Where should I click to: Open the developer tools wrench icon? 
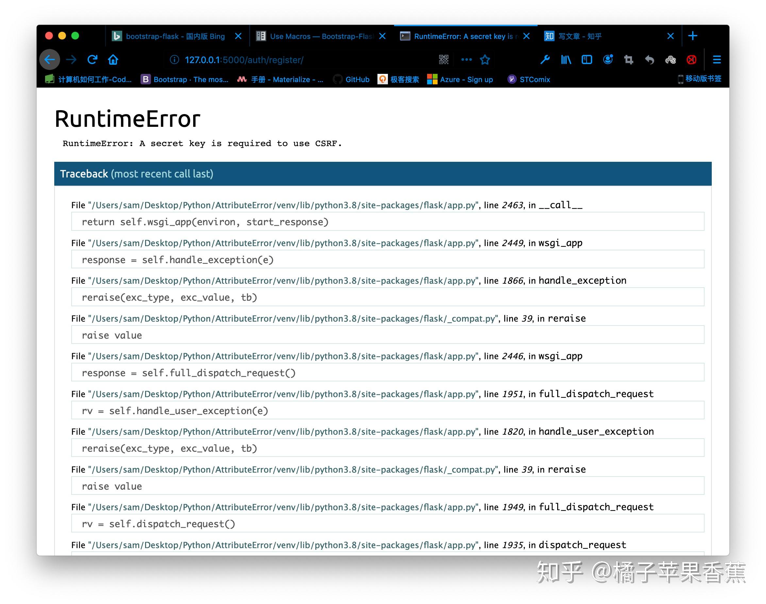(545, 60)
